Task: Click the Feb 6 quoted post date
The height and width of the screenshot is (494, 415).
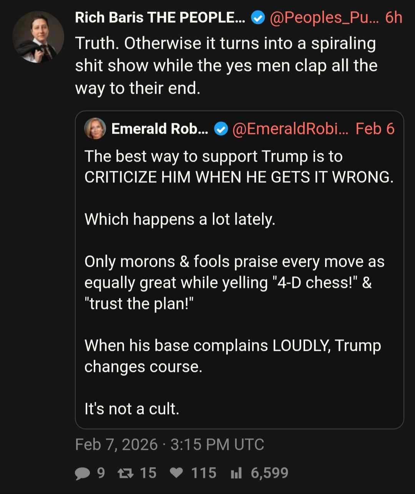Action: click(375, 129)
